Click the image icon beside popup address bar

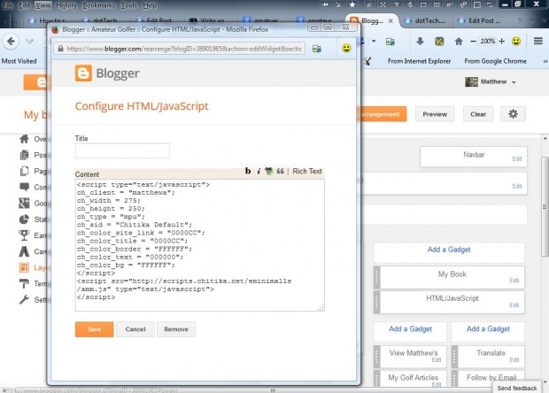tap(317, 49)
